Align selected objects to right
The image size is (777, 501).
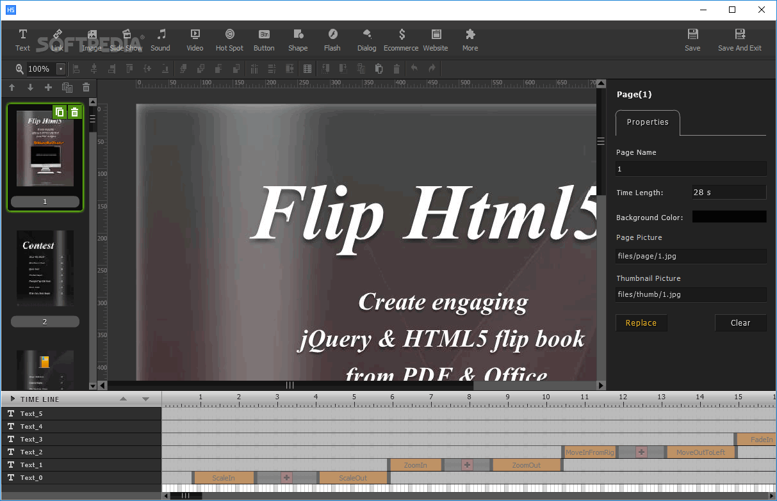click(112, 68)
